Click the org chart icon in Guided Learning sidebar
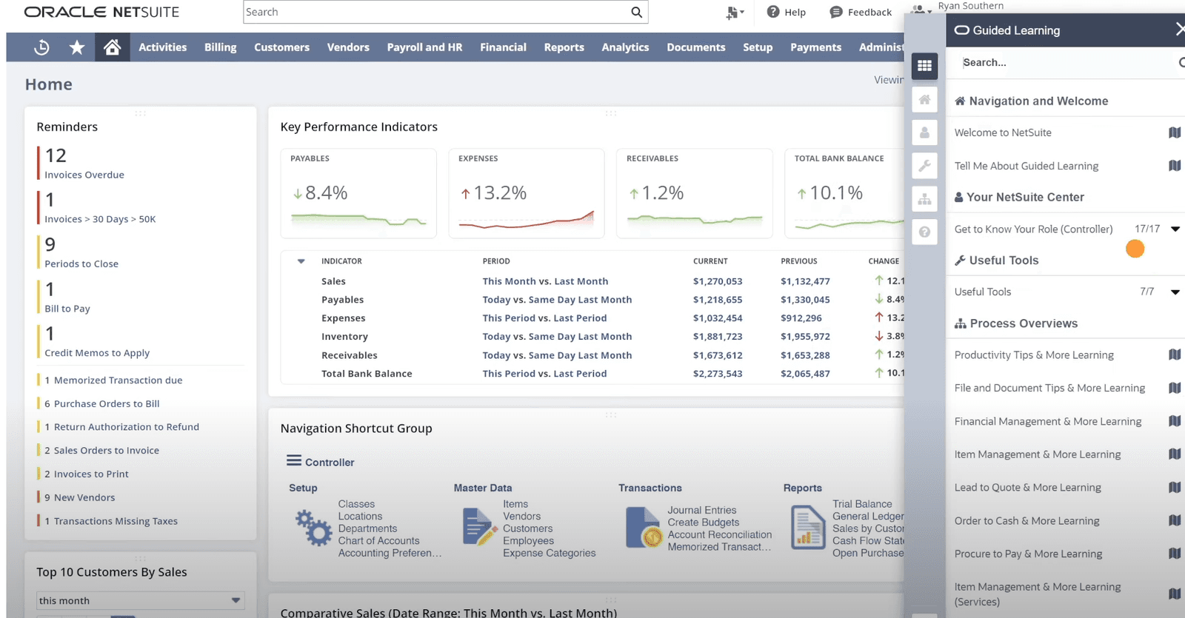This screenshot has width=1185, height=618. [924, 199]
